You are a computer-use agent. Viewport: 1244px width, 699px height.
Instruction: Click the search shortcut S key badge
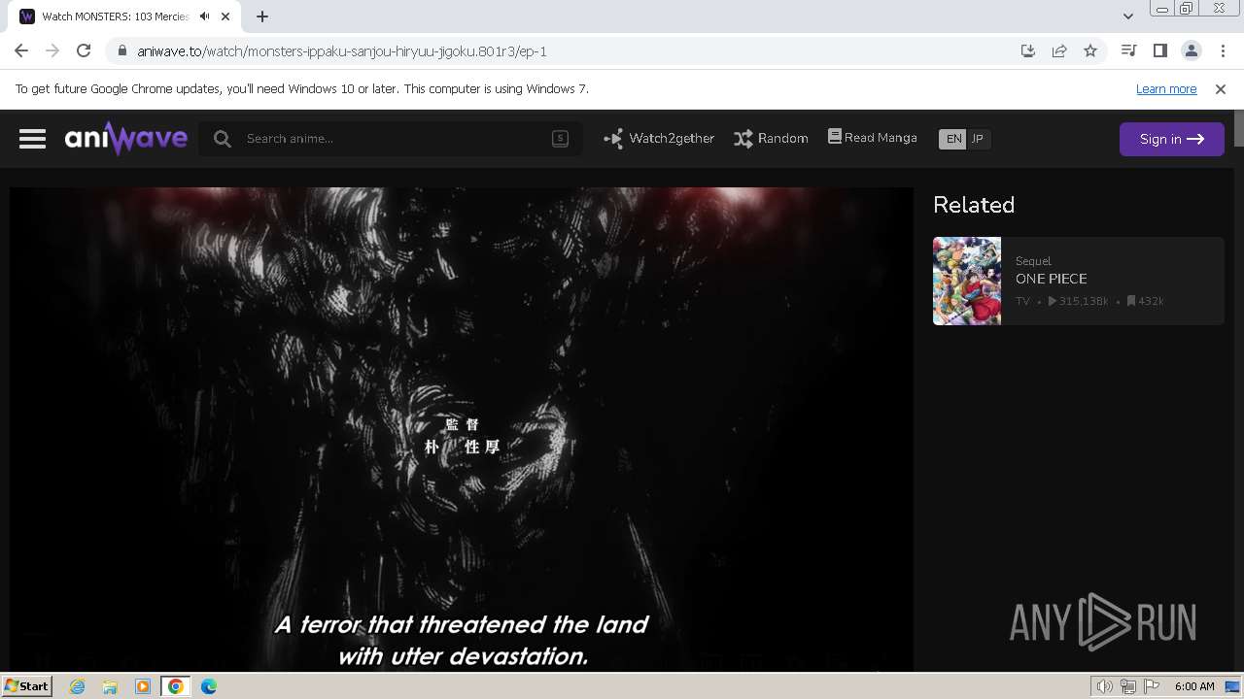click(x=560, y=138)
